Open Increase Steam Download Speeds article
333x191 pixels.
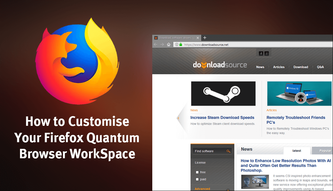[222, 118]
